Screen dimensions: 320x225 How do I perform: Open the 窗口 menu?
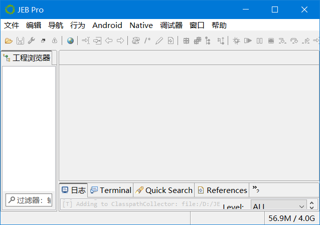[197, 25]
